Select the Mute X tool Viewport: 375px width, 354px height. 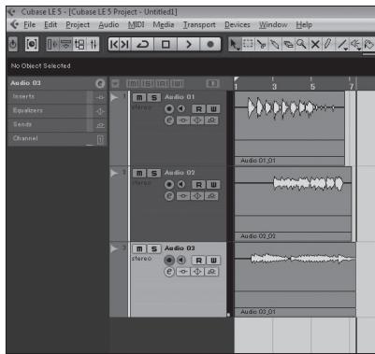point(315,44)
